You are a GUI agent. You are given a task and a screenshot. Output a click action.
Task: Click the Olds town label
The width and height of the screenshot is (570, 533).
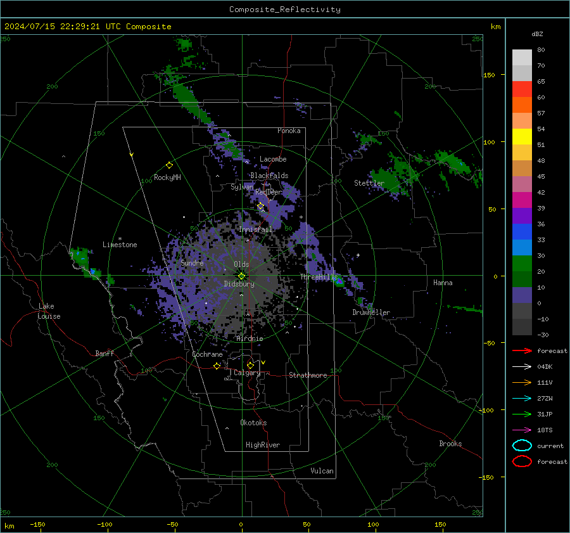pyautogui.click(x=241, y=264)
